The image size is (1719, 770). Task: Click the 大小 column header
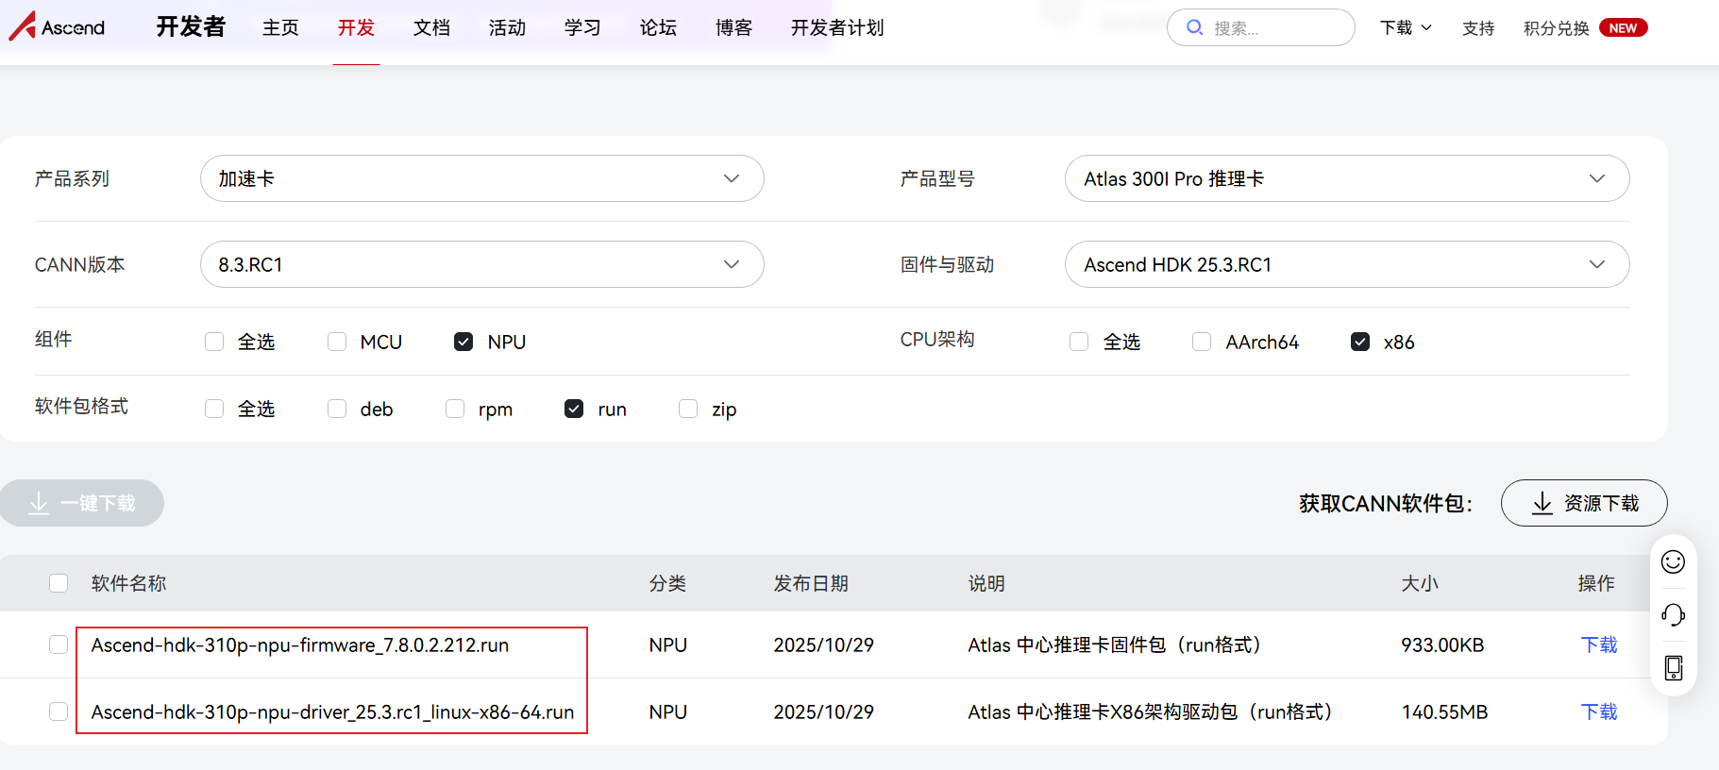click(x=1420, y=583)
